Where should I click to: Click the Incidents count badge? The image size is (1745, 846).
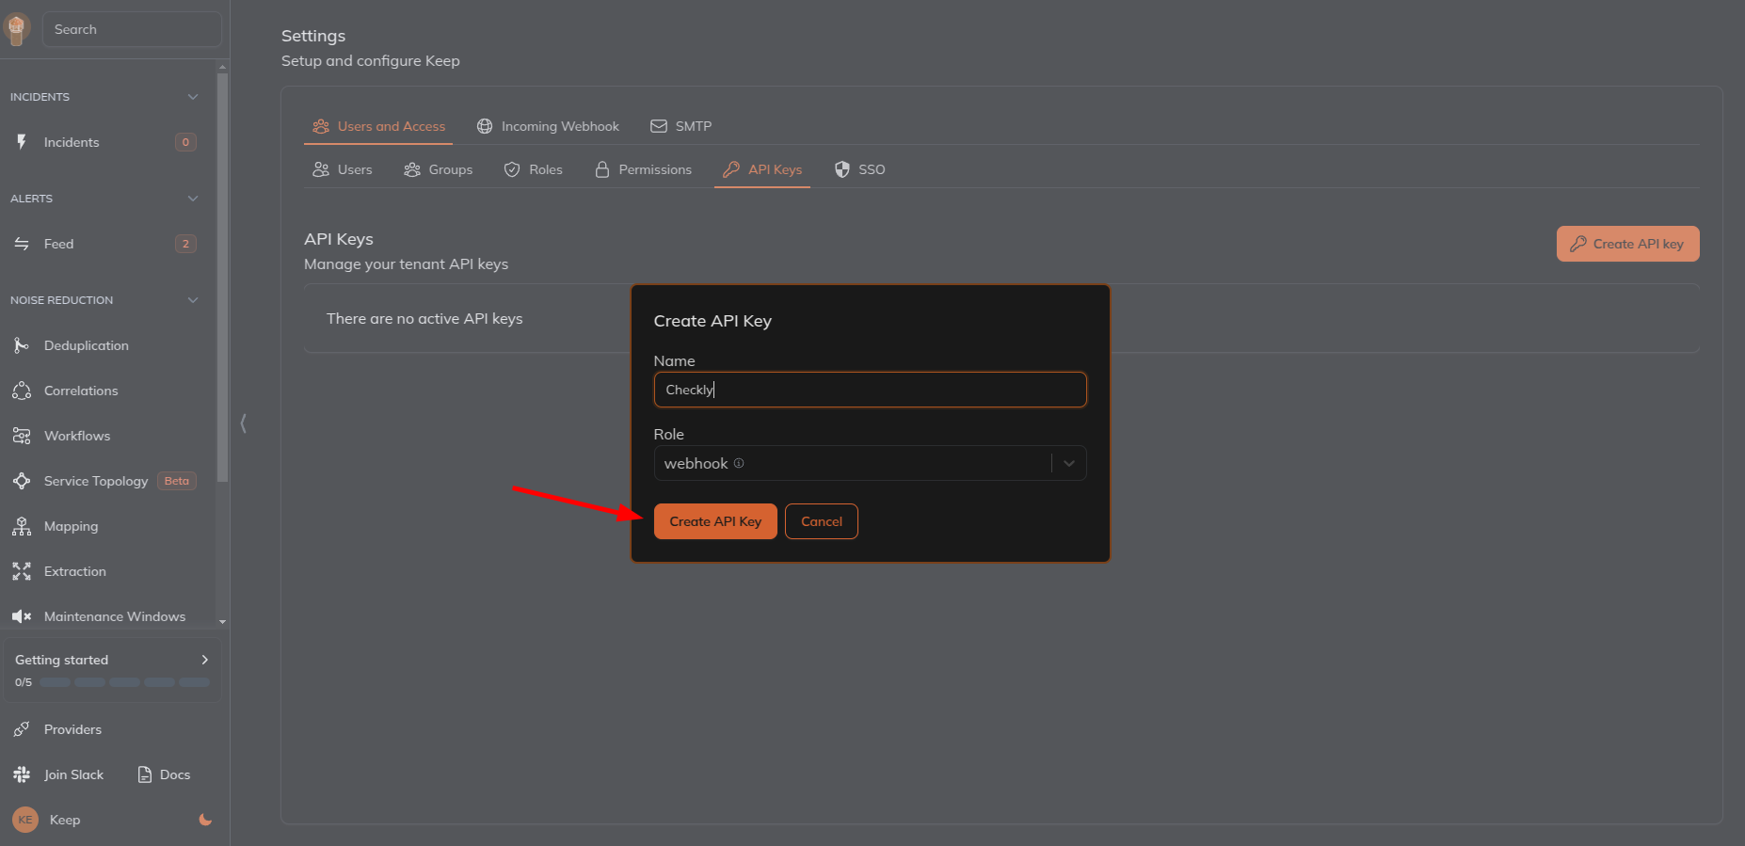point(185,142)
